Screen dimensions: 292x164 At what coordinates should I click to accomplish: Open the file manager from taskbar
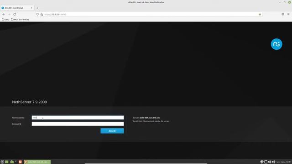click(12, 162)
